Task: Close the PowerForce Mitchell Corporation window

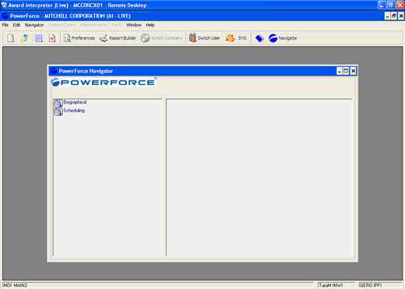Action: click(x=401, y=16)
